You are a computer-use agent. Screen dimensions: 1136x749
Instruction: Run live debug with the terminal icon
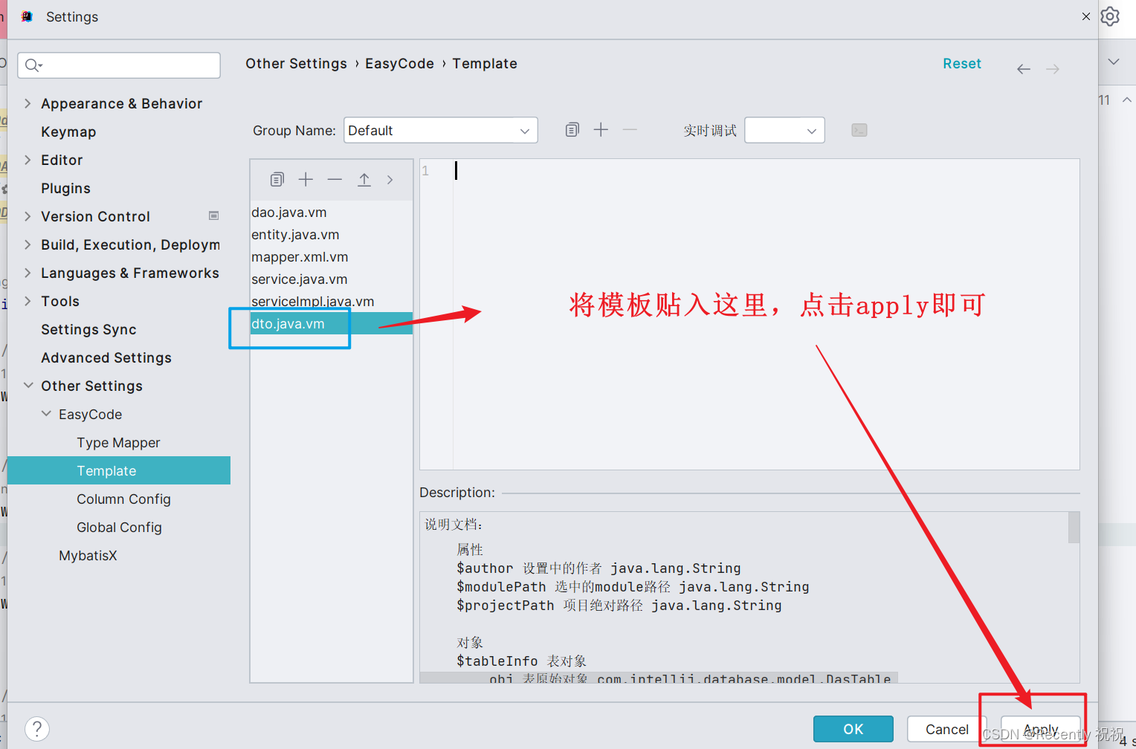point(859,129)
